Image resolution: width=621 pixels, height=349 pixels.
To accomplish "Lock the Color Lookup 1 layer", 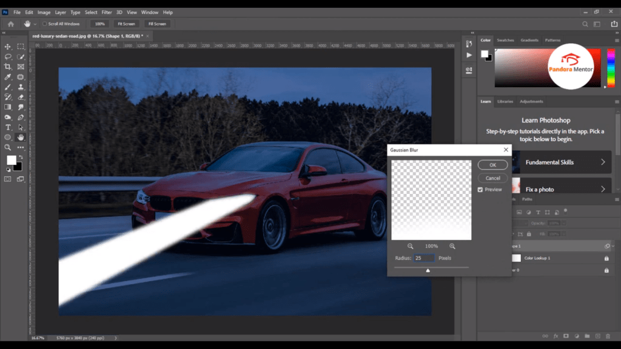I will tap(606, 258).
